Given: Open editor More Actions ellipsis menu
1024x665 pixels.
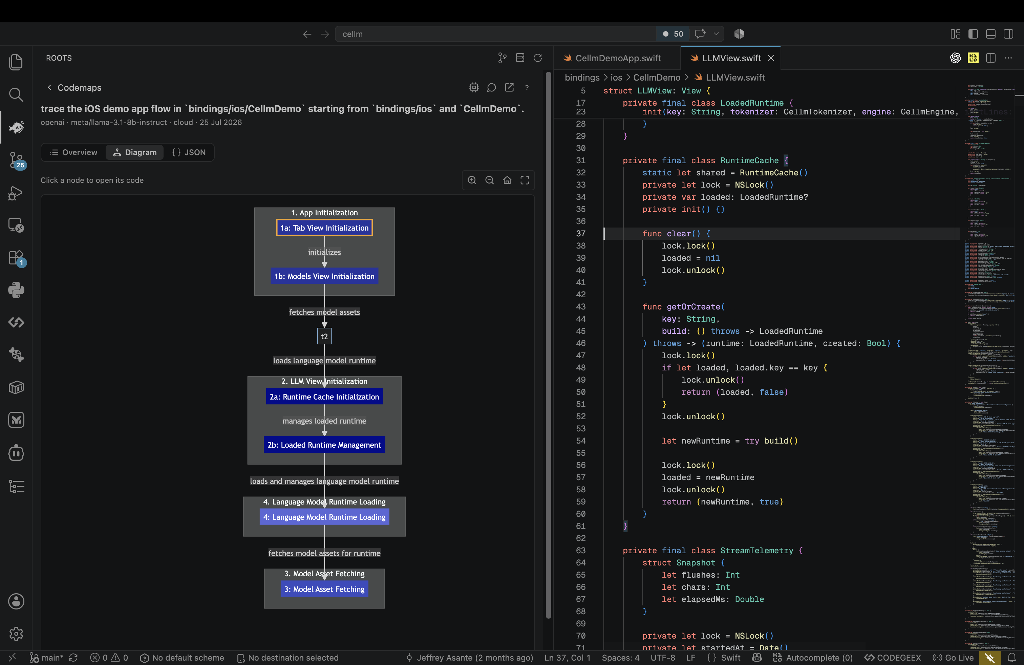Looking at the screenshot, I should [x=1008, y=58].
